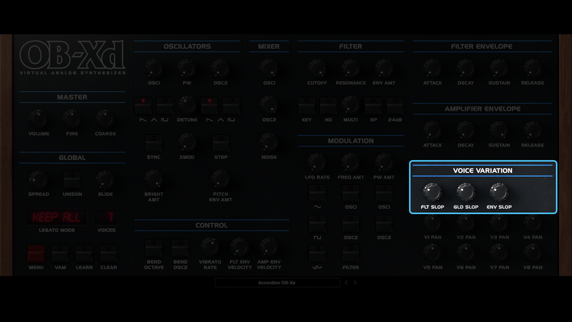This screenshot has height=322, width=572.
Task: Go to the next preset with the right arrow
Action: point(355,282)
